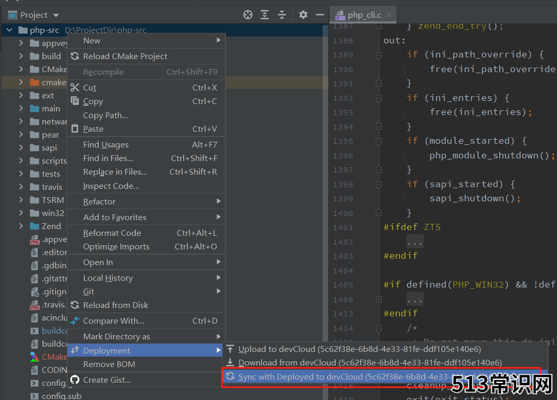557x400 pixels.
Task: Expand the sapi folder
Action: pyautogui.click(x=21, y=148)
